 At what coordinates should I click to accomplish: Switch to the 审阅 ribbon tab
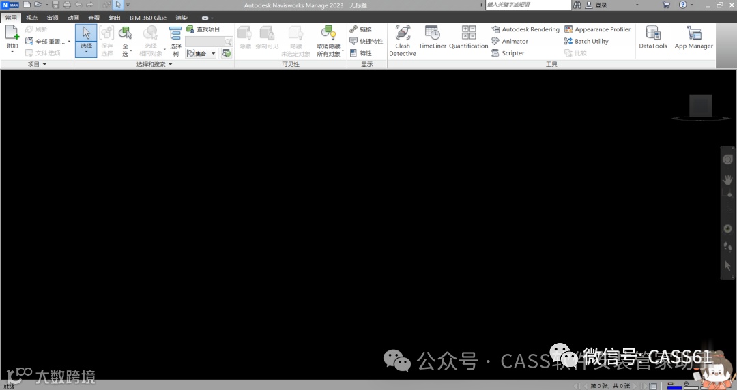click(x=53, y=18)
